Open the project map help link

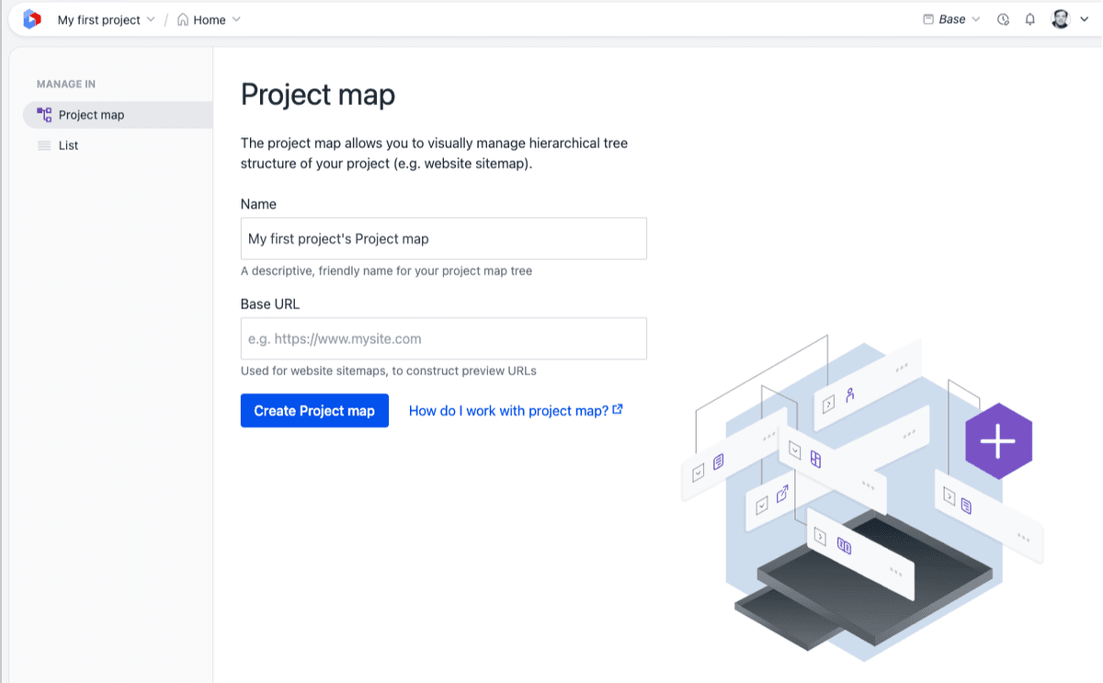click(x=508, y=410)
